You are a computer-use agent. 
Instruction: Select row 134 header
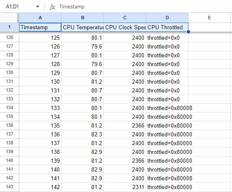[x=10, y=108]
